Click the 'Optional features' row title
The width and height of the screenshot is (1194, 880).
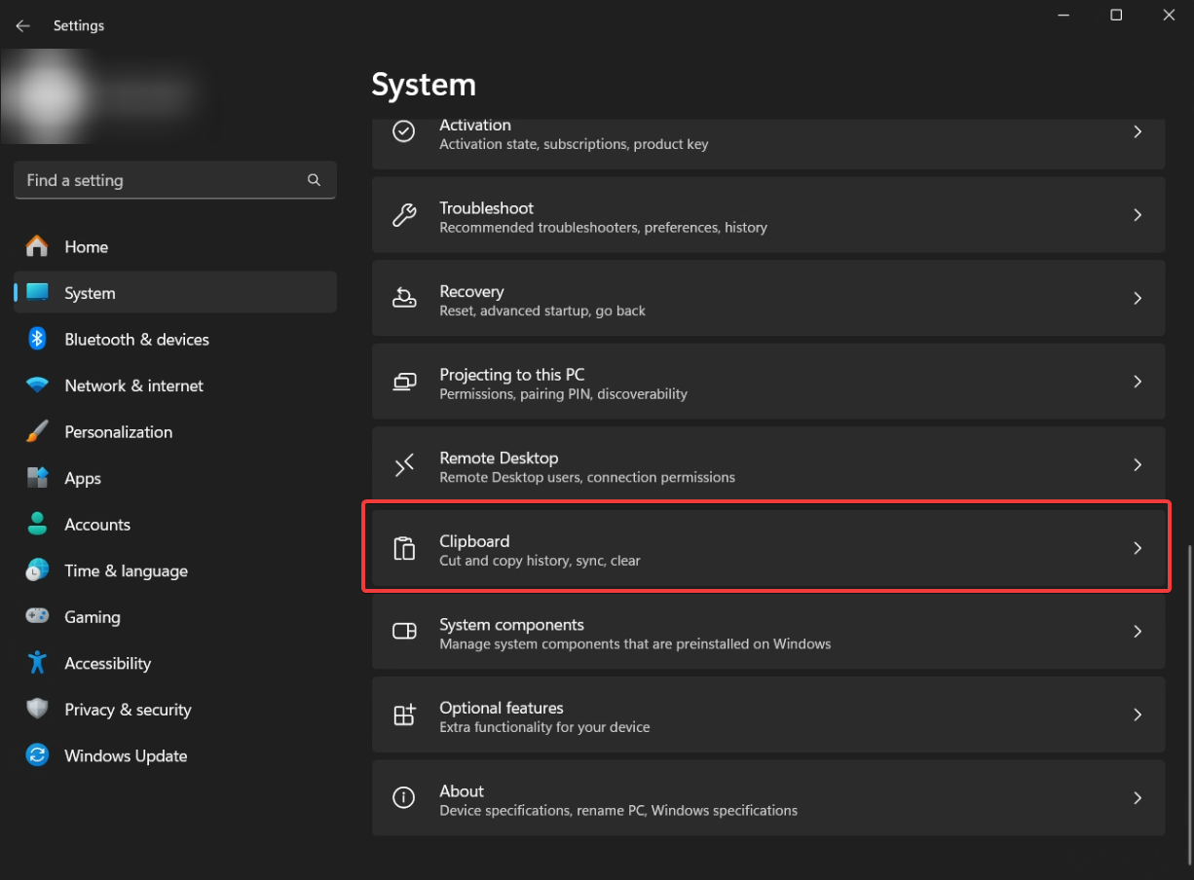[502, 708]
